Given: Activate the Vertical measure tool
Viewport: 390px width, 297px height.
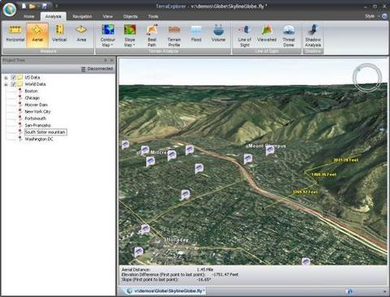Looking at the screenshot, I should [59, 34].
